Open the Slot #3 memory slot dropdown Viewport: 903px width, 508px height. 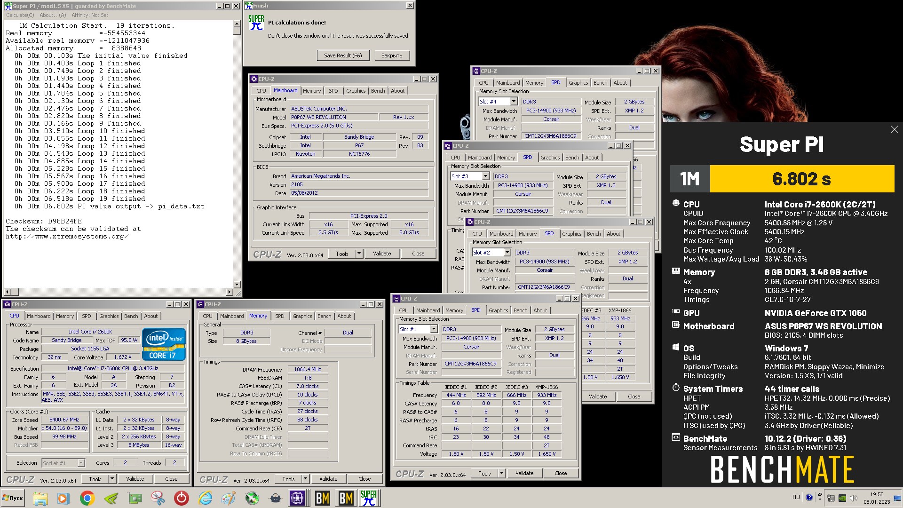485,176
